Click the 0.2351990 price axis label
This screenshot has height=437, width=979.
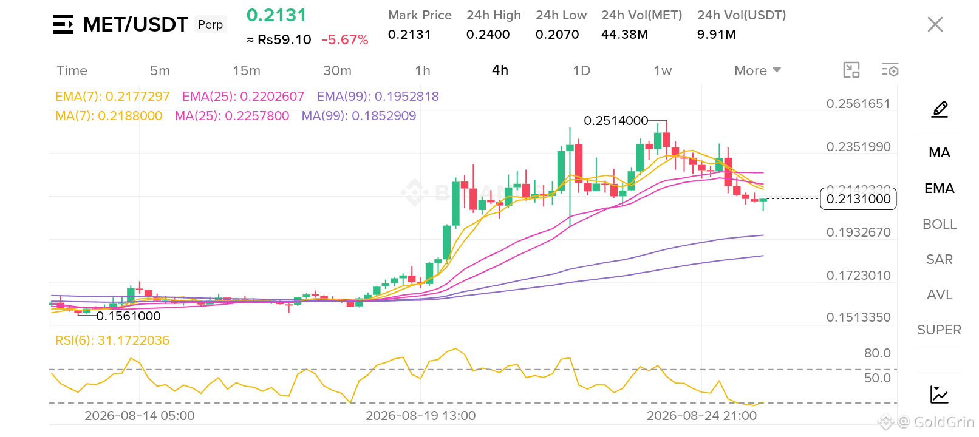[x=858, y=147]
